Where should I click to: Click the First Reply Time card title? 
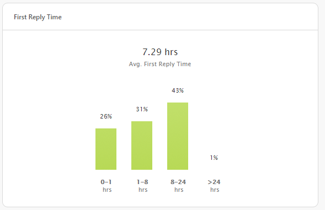point(38,17)
